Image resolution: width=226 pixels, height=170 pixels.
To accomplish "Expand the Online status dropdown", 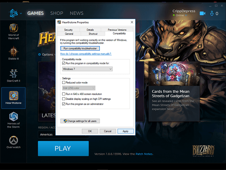I will pyautogui.click(x=186, y=15).
